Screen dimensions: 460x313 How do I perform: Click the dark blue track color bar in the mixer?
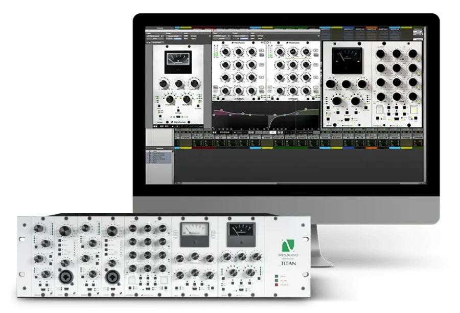pos(348,148)
